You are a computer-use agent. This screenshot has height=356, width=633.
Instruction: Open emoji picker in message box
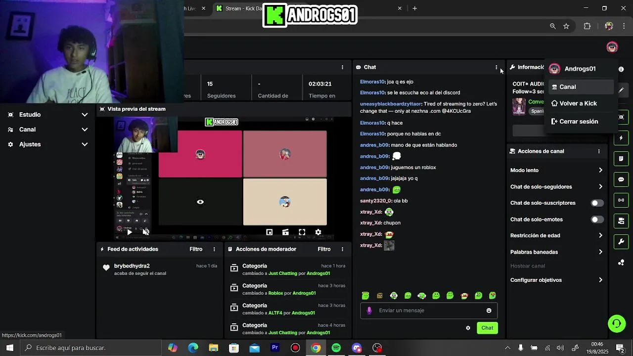[489, 311]
